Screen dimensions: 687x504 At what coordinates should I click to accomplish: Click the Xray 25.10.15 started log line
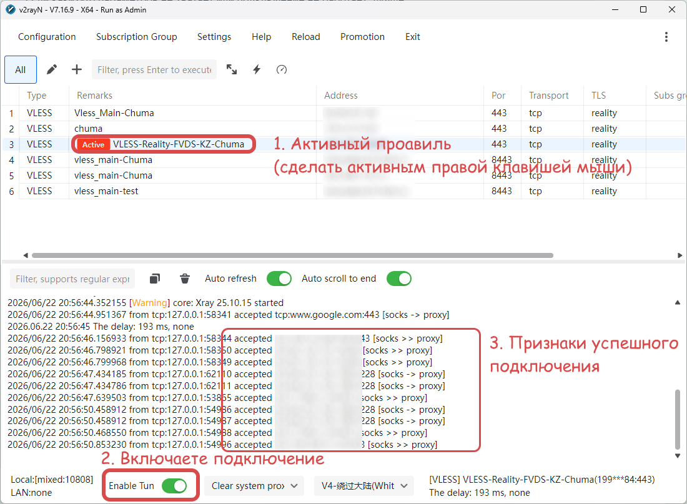pos(146,303)
